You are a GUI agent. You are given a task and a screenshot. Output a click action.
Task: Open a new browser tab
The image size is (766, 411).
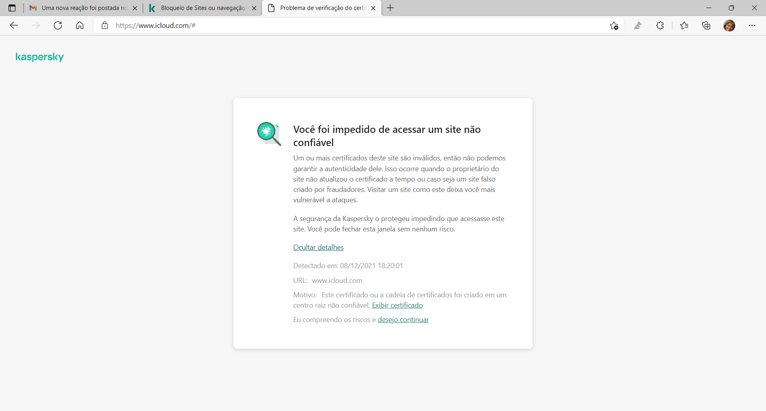click(390, 8)
